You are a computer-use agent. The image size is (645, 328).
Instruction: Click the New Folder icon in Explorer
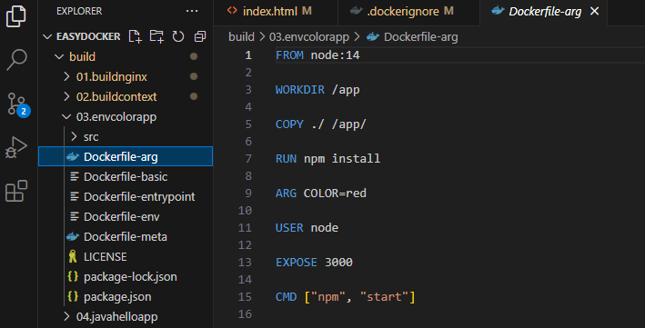point(156,36)
